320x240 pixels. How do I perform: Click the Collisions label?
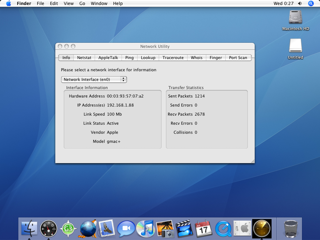(x=183, y=132)
